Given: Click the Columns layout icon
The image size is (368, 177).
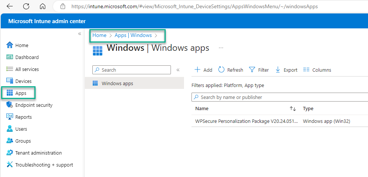Looking at the screenshot, I should [x=306, y=69].
